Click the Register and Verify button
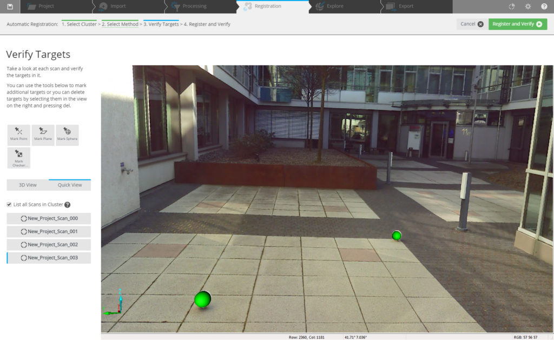Screen dimensions: 554x340 (517, 24)
